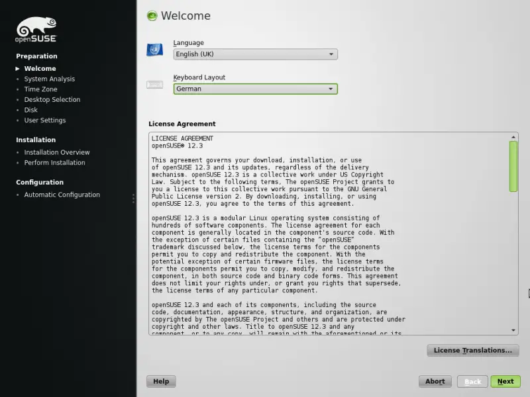Click the license scrollbar up arrow
The width and height of the screenshot is (530, 397).
[513, 137]
